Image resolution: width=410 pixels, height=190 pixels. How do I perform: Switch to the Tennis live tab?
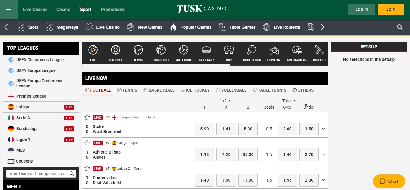tap(127, 90)
